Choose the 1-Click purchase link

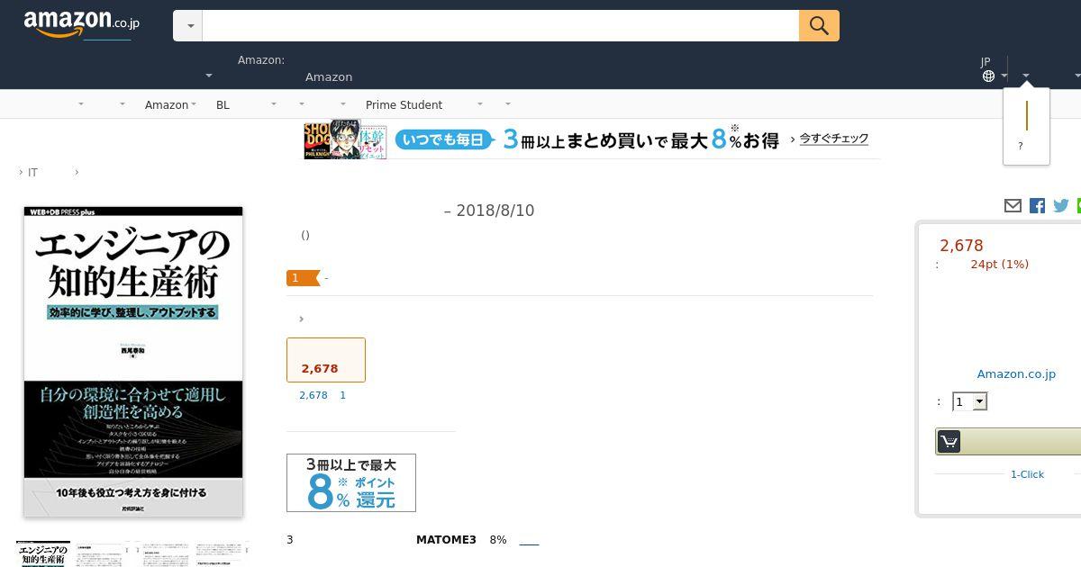point(1027,474)
